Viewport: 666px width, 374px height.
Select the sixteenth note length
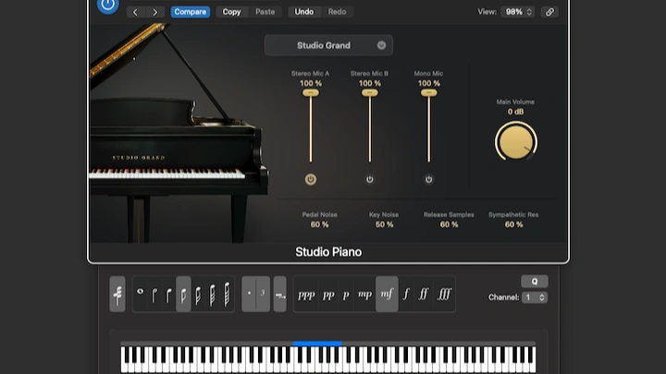coord(198,295)
